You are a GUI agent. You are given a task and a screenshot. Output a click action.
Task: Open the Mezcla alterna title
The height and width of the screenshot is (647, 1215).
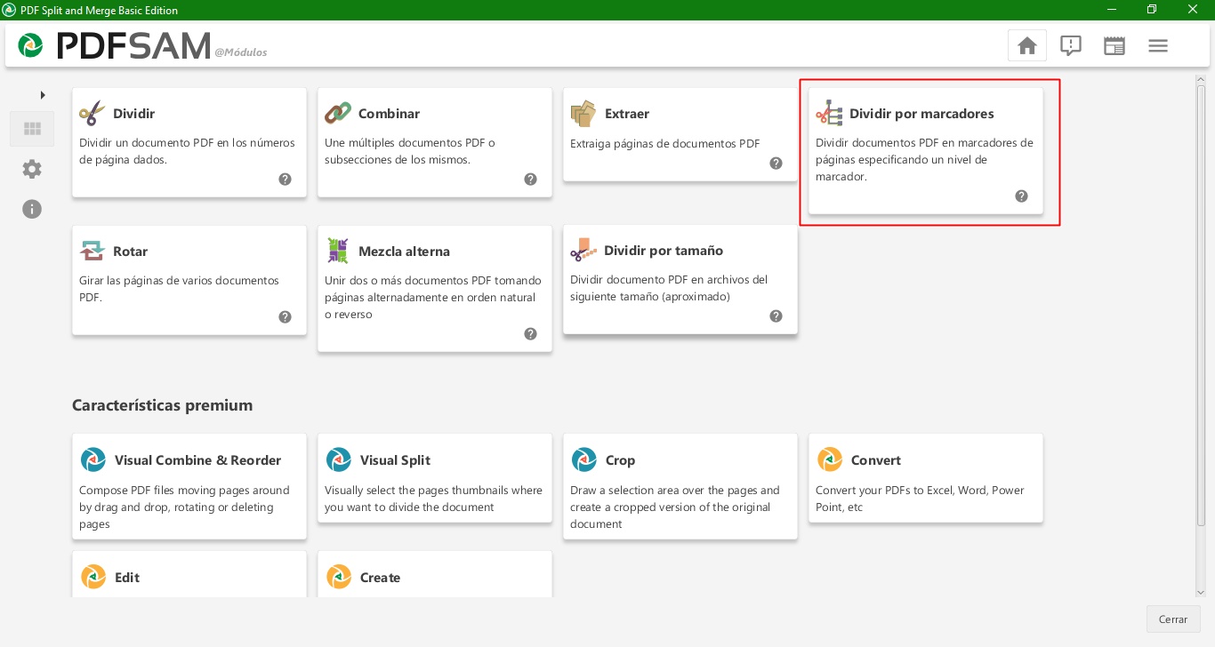pos(404,252)
